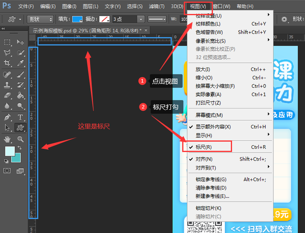
Task: Change screen mode icon in toolbox
Action: 20,171
